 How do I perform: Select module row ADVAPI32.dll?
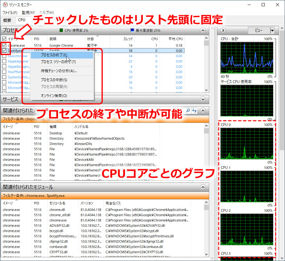coord(59,226)
